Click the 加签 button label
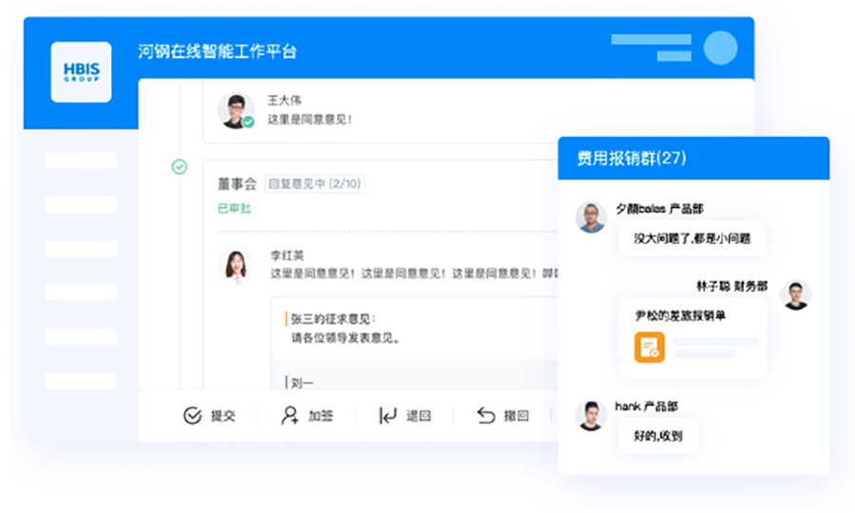The height and width of the screenshot is (513, 855). coord(321,416)
